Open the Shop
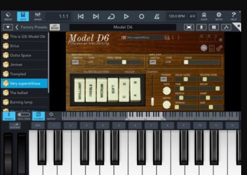Viewport: 247px width, 175px height. [204, 16]
